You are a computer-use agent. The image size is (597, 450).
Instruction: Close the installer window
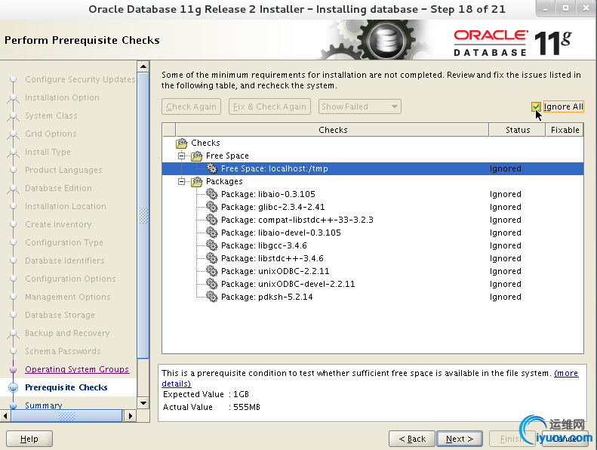tap(586, 8)
